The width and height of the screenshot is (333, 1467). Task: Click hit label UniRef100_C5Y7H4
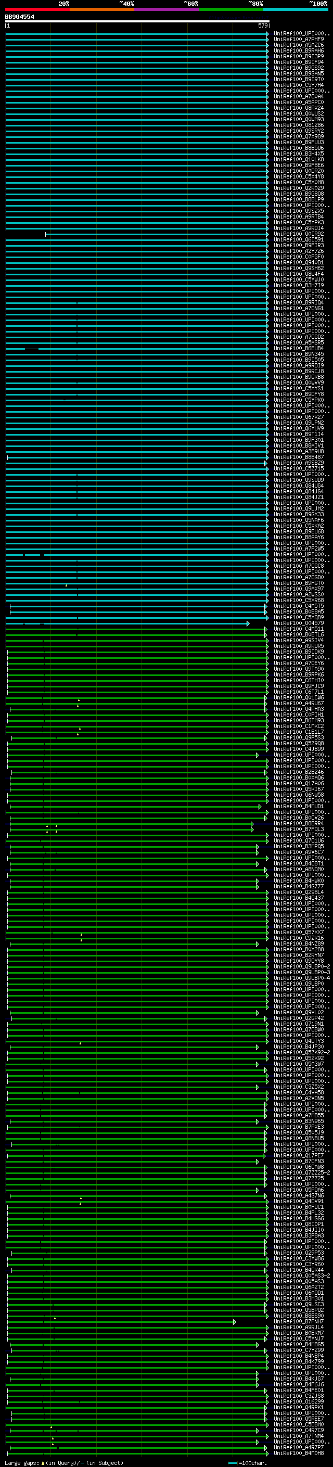tap(298, 85)
